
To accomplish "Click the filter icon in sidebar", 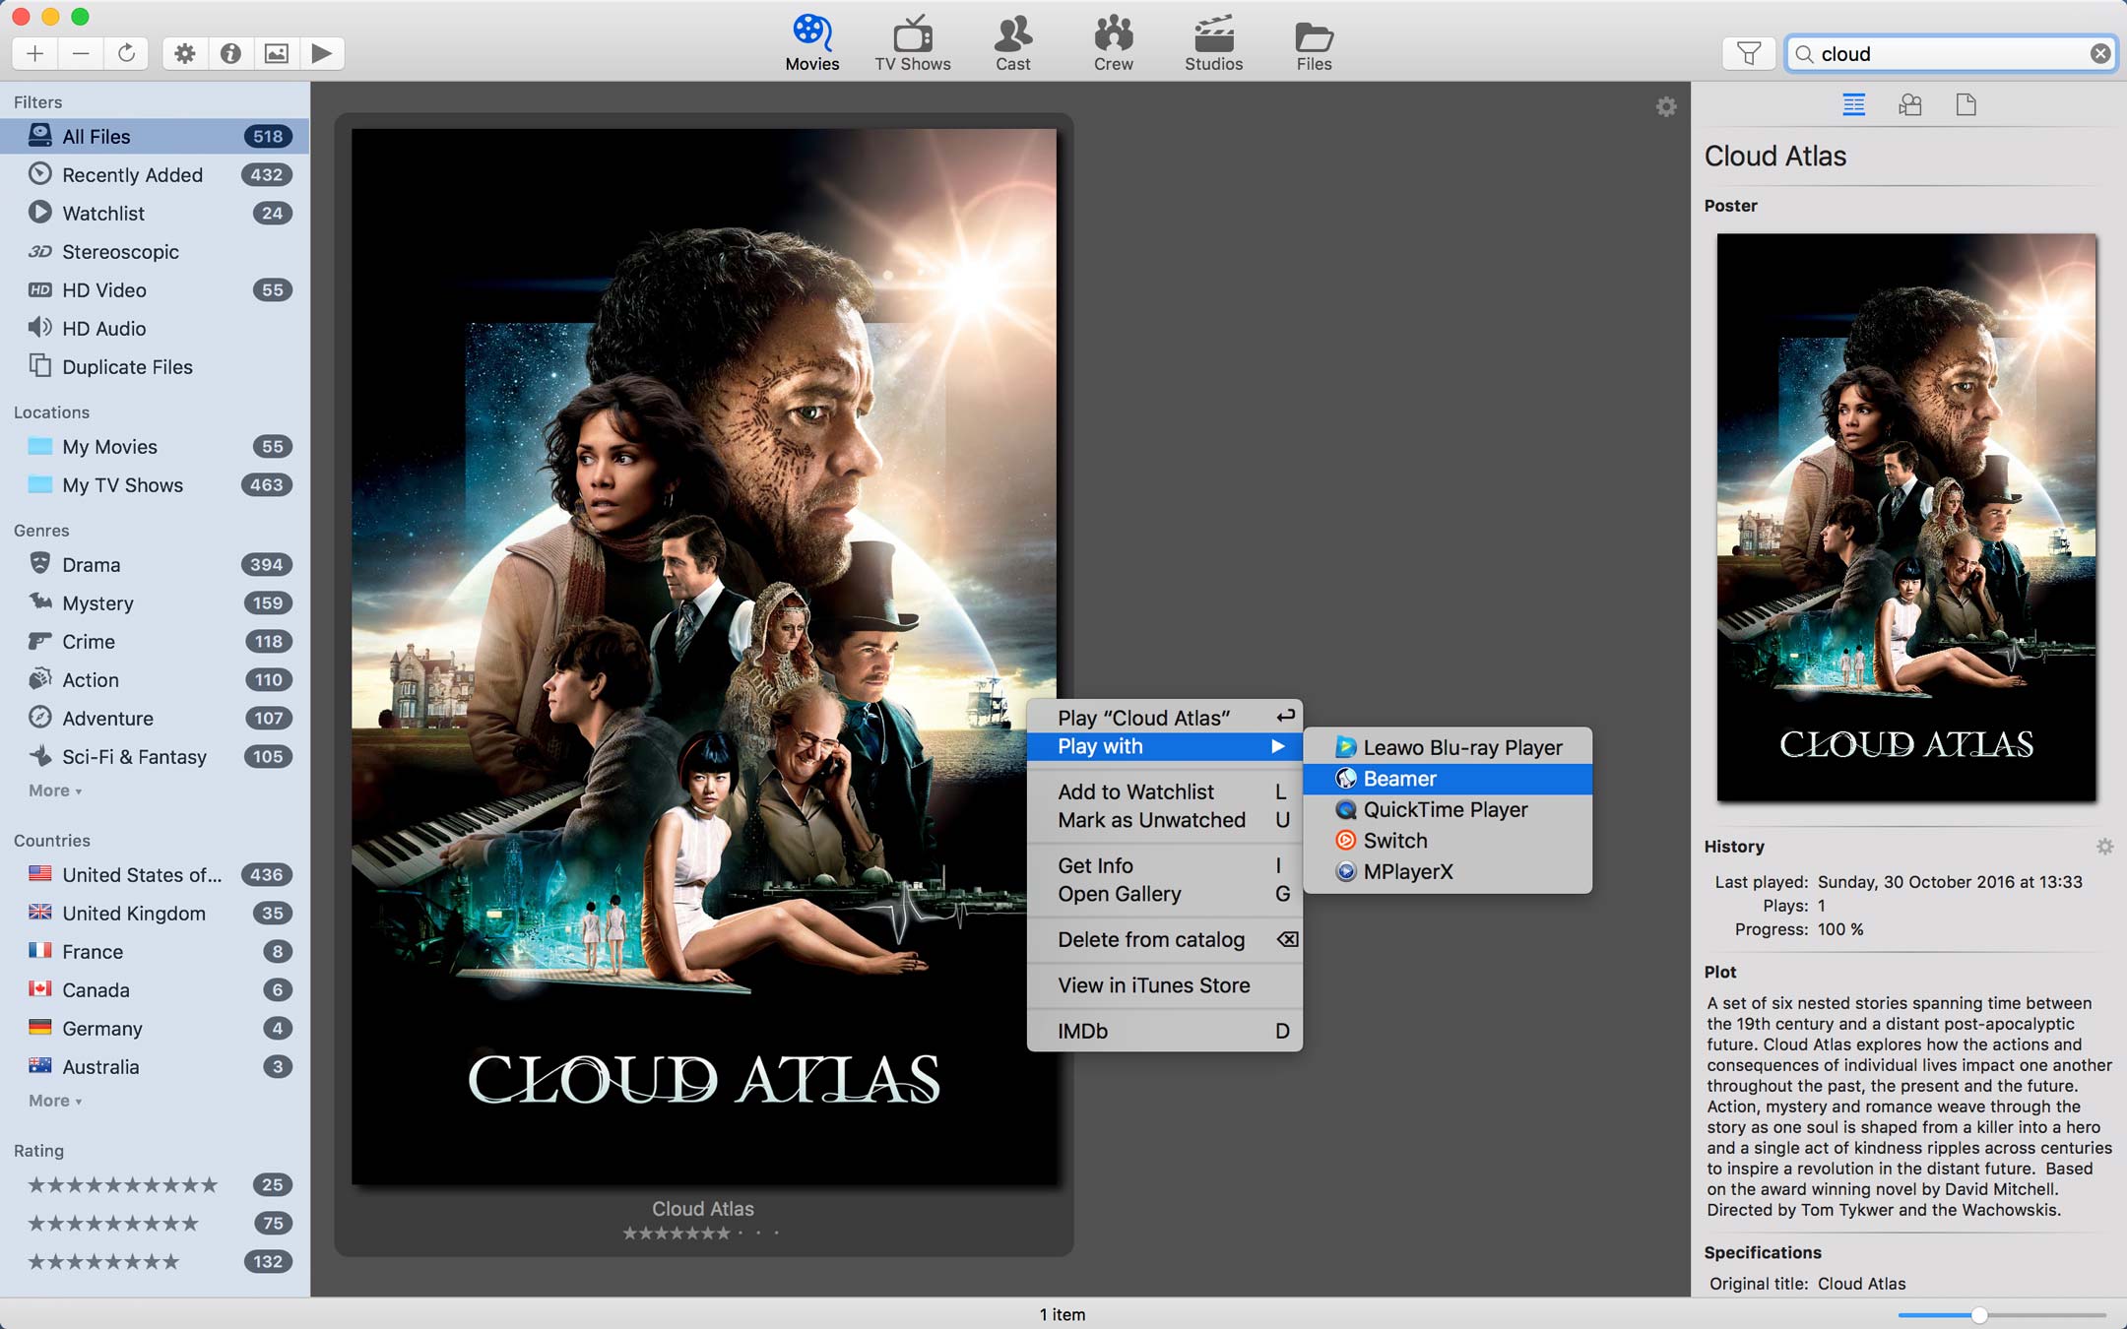I will pos(1747,52).
